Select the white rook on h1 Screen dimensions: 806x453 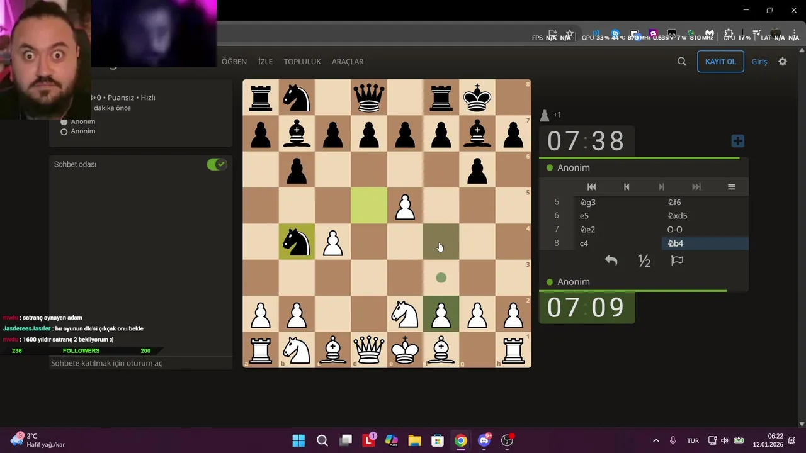(x=513, y=350)
